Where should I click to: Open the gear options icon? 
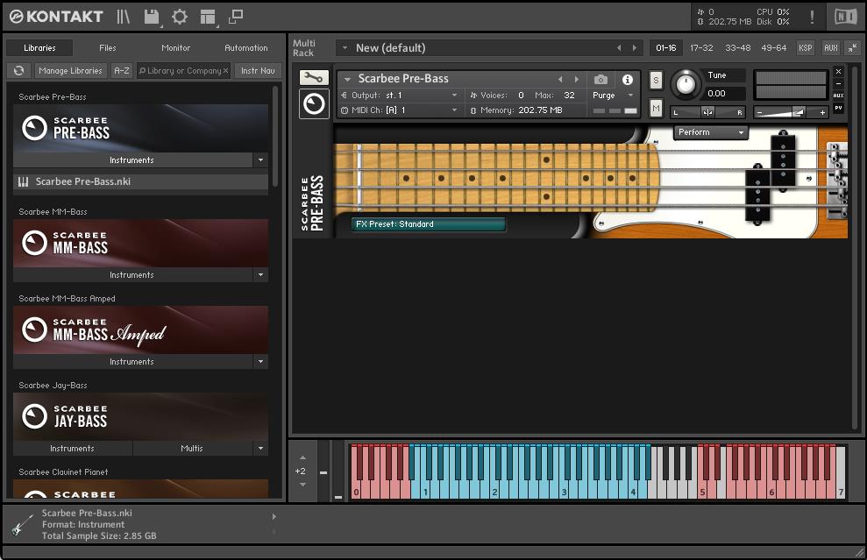tap(180, 17)
